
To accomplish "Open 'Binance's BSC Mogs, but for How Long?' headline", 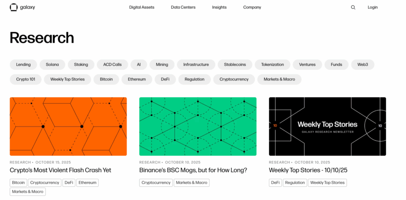I will pos(193,170).
